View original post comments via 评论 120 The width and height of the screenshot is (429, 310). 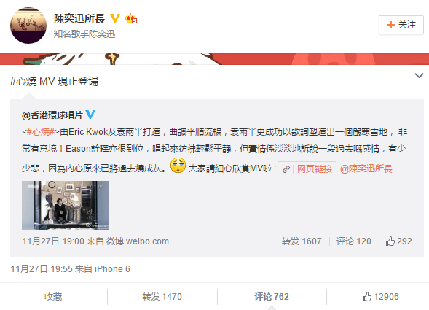353,241
